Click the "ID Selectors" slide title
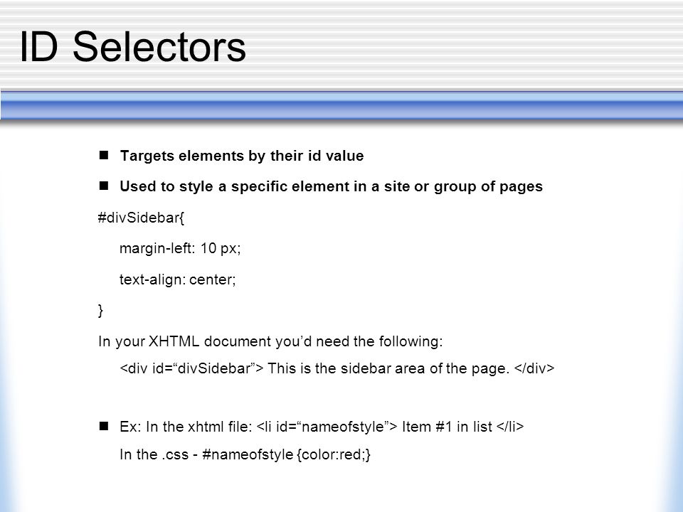Viewport: 683px width, 512px height. [x=133, y=47]
